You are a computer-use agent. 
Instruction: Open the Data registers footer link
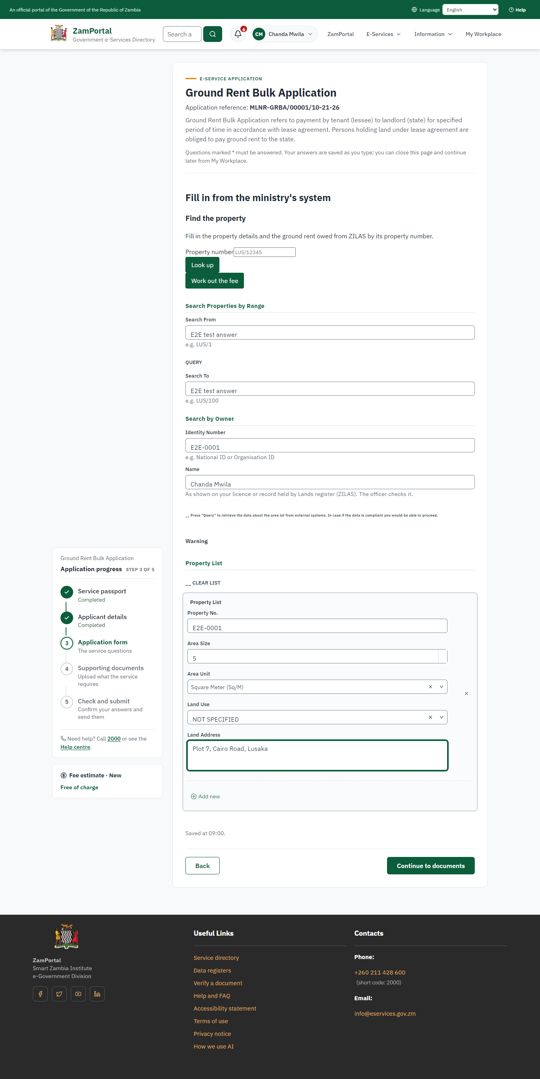pos(212,971)
